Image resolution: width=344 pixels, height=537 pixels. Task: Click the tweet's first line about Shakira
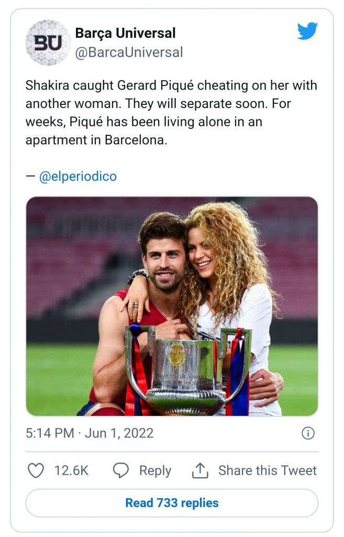[x=171, y=85]
